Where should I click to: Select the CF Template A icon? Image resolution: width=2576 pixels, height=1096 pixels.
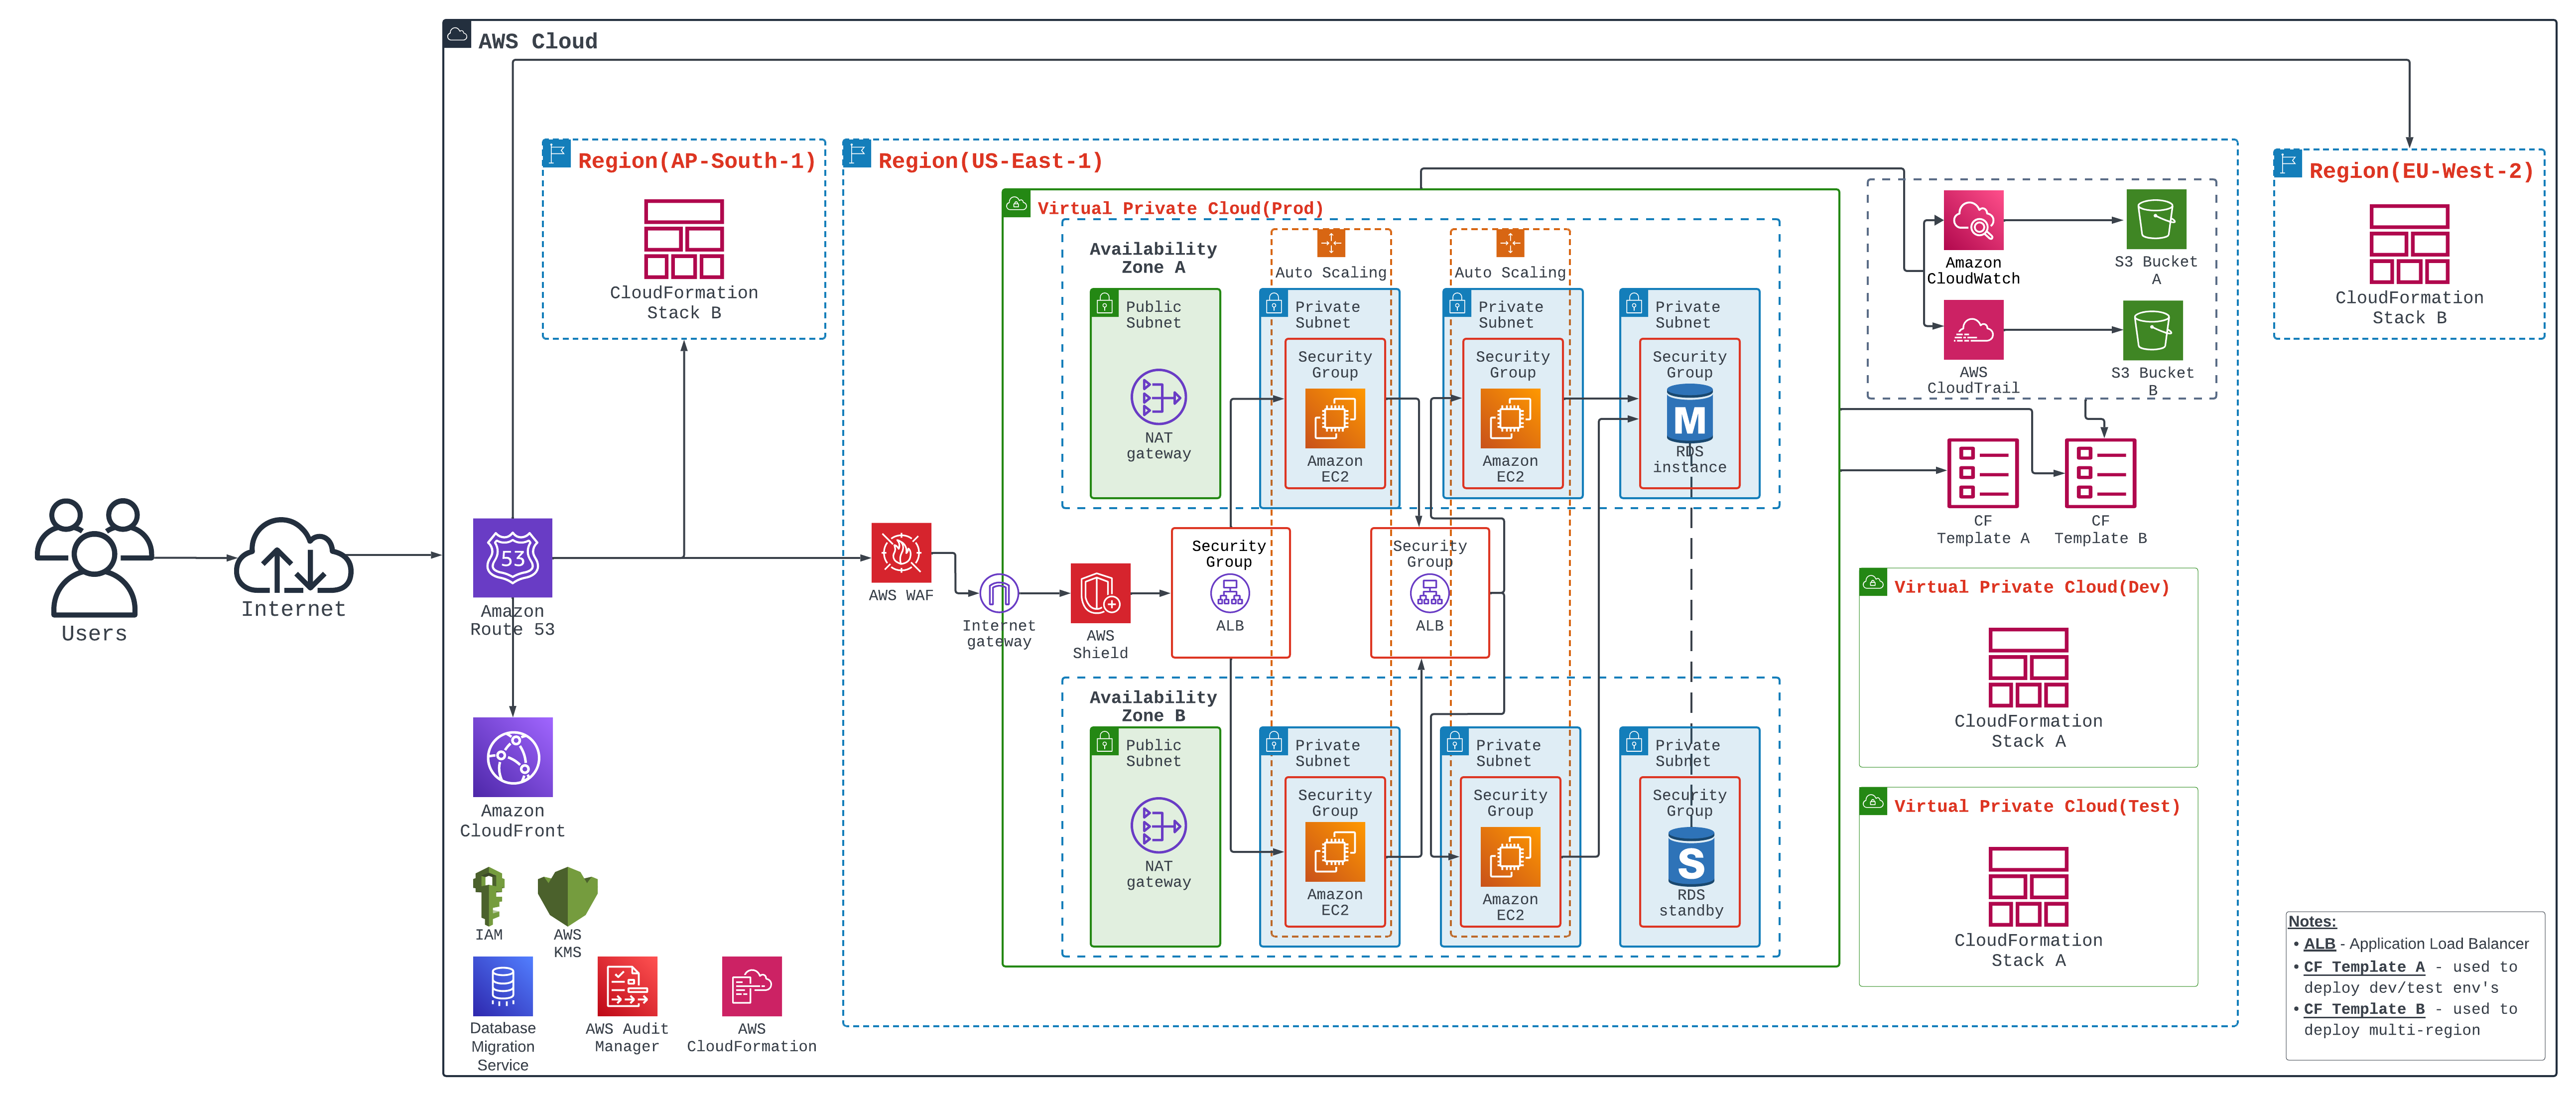click(1983, 473)
